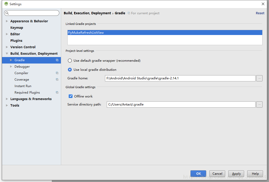Browse for Service directory path
The width and height of the screenshot is (269, 182).
tap(259, 104)
